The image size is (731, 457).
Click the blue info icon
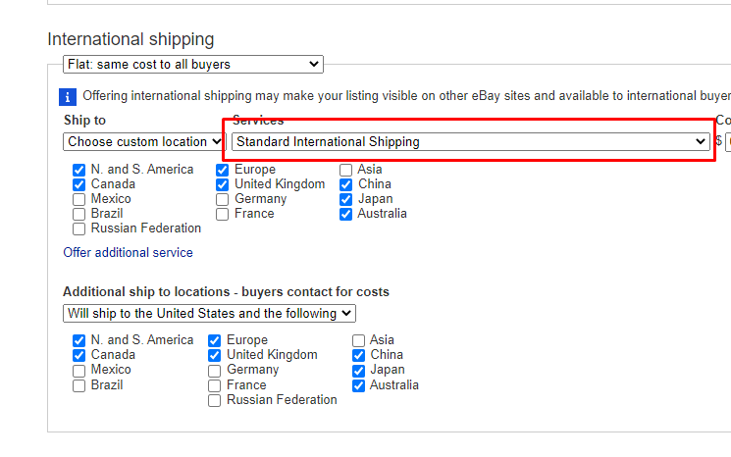point(68,97)
